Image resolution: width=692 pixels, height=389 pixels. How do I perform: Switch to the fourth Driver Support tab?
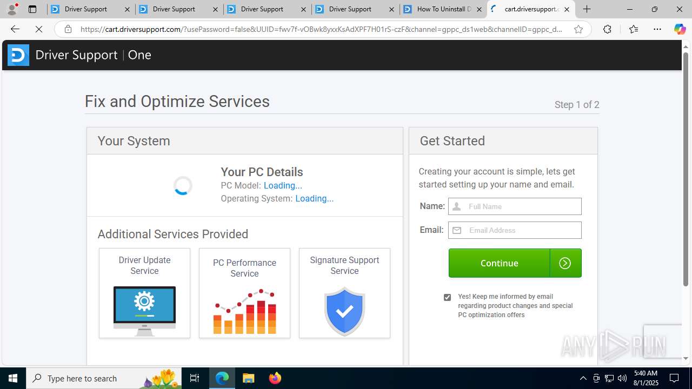point(355,9)
